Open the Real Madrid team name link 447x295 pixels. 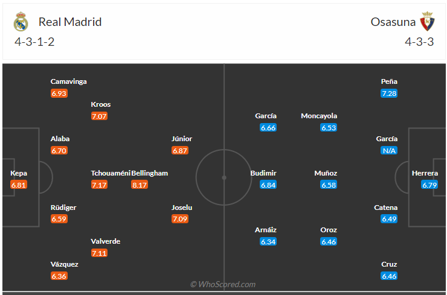click(70, 22)
